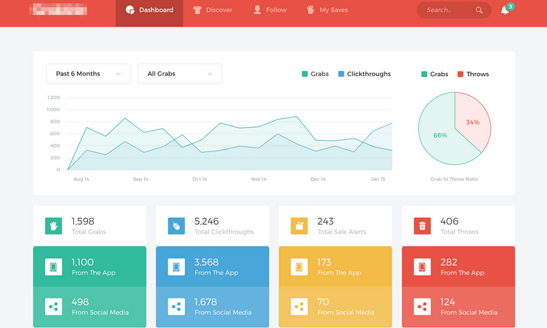Open the My Saves tab
The image size is (547, 328).
[x=327, y=10]
